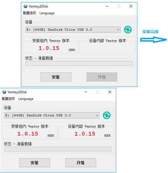This screenshot has height=173, width=168.
Task: Click 升级 button in lower window
Action: (x=81, y=163)
